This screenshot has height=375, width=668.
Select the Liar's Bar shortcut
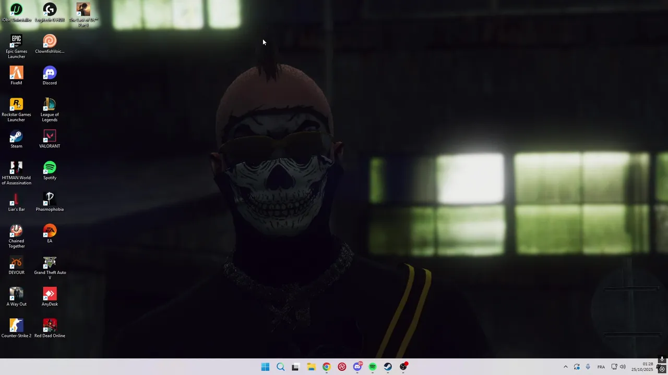coord(16,202)
